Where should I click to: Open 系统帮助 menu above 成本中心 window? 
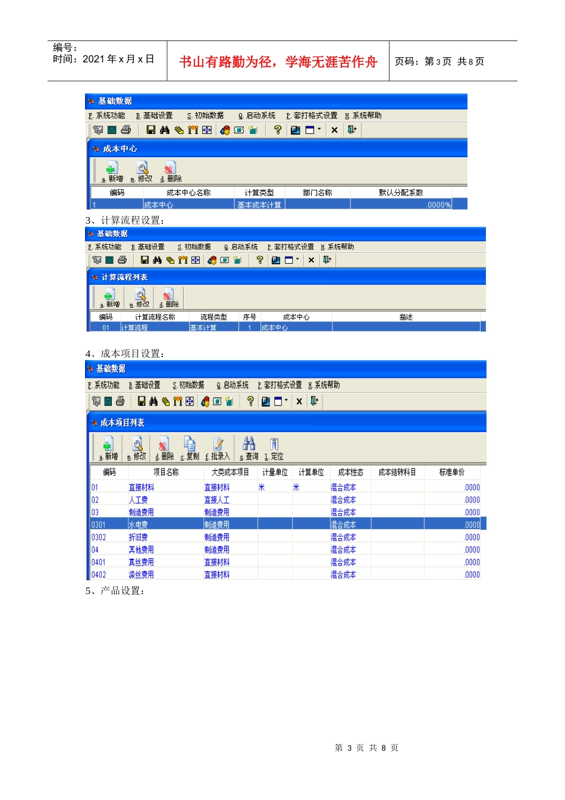[x=363, y=115]
